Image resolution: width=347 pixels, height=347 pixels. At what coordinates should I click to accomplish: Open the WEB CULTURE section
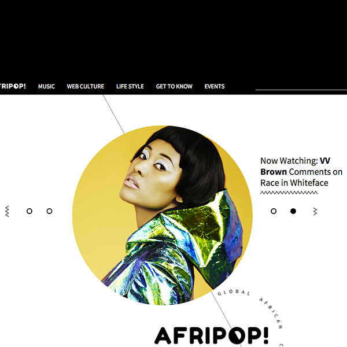[86, 86]
